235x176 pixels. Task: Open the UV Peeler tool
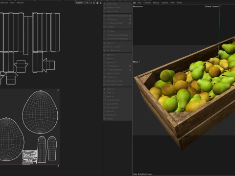coord(117,31)
